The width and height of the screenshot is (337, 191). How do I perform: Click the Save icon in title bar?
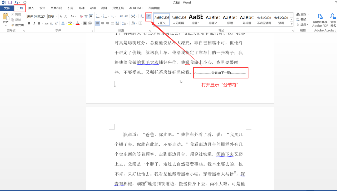click(x=10, y=2)
